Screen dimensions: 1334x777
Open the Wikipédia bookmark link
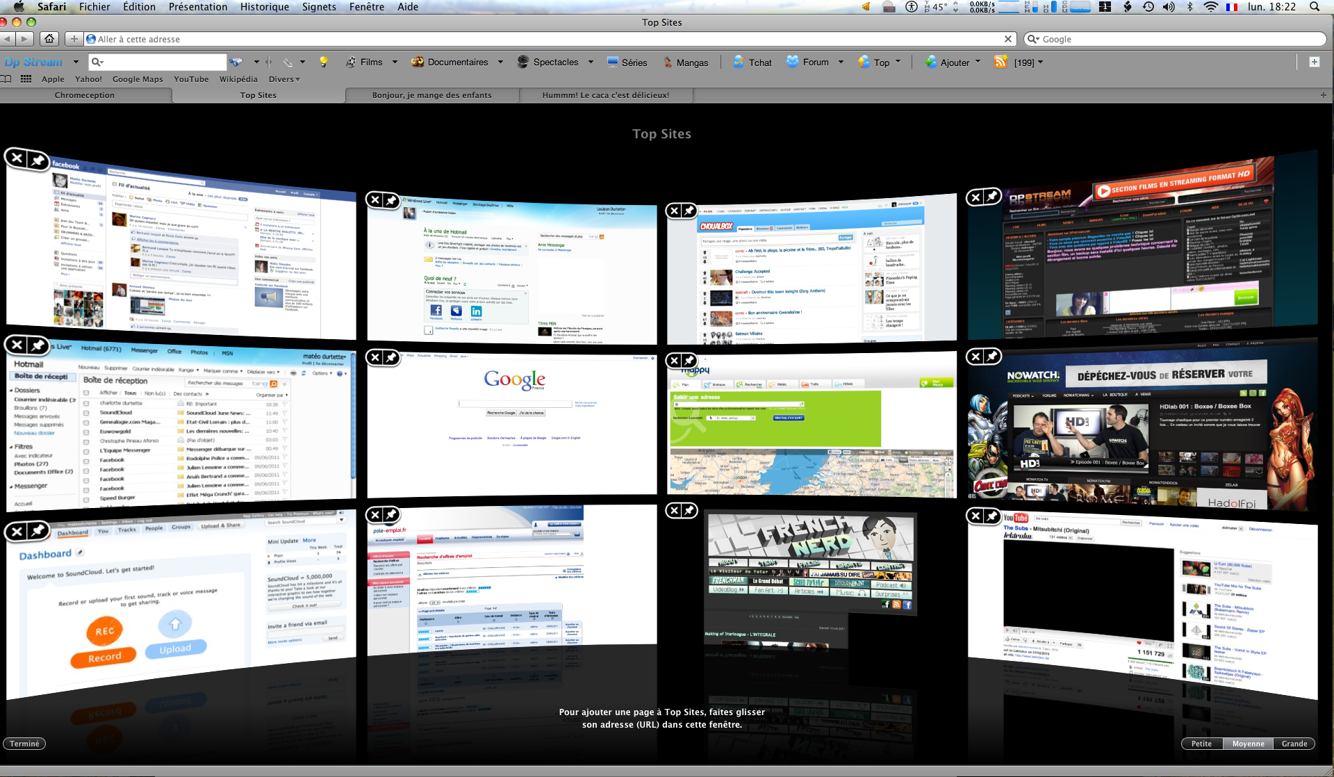238,79
